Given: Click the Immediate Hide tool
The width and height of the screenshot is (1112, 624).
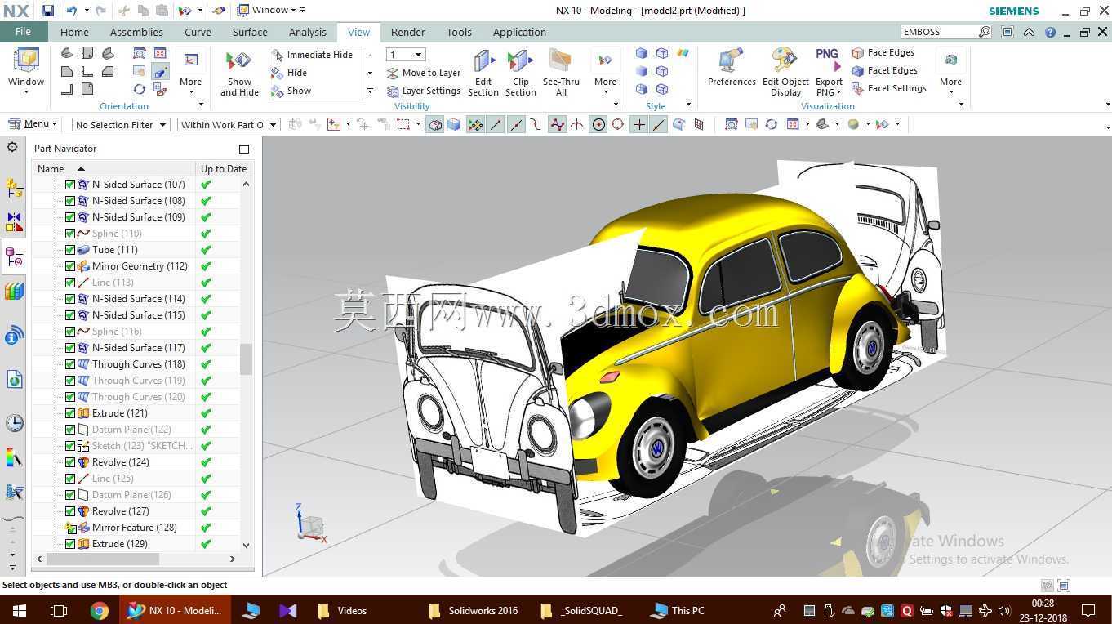Looking at the screenshot, I should [312, 55].
